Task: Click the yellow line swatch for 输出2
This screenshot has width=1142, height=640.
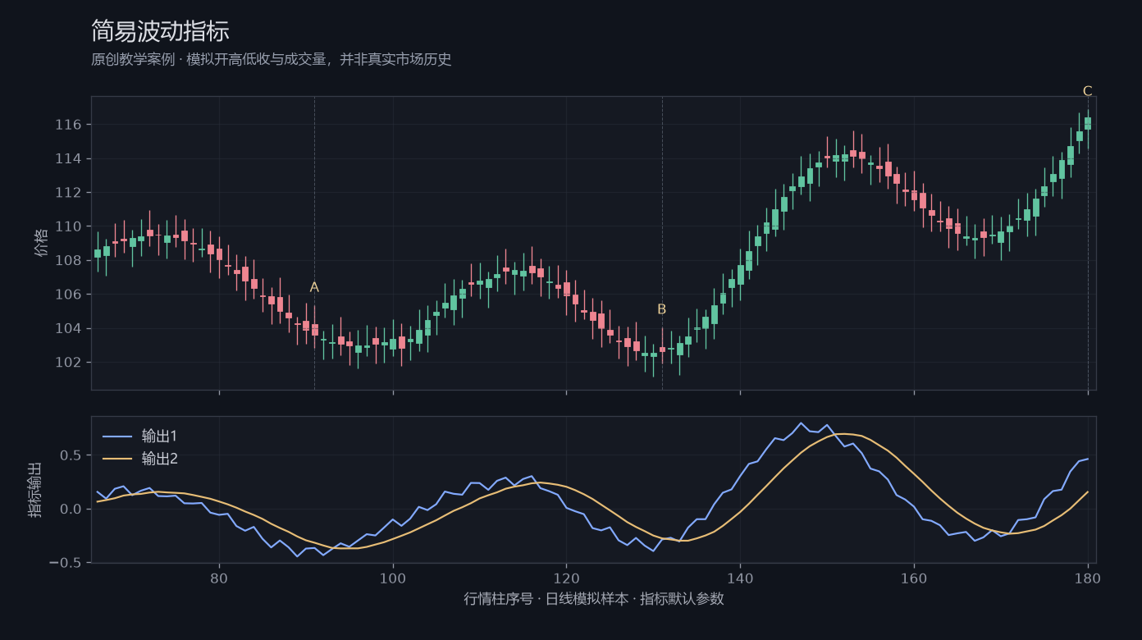Action: click(x=117, y=459)
